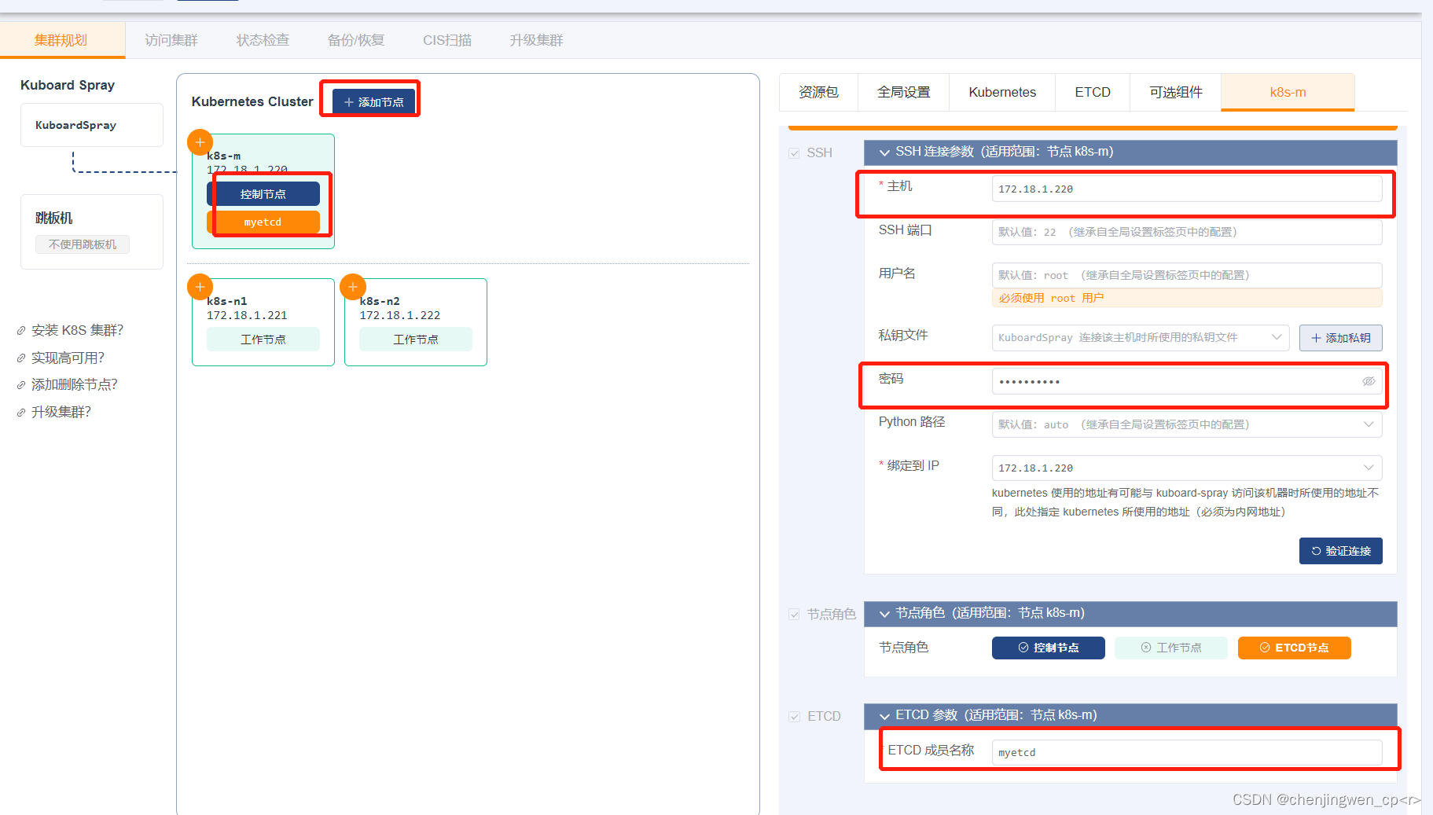The height and width of the screenshot is (815, 1433).
Task: Click the orange plus icon on k8s-n1 node
Action: [x=200, y=287]
